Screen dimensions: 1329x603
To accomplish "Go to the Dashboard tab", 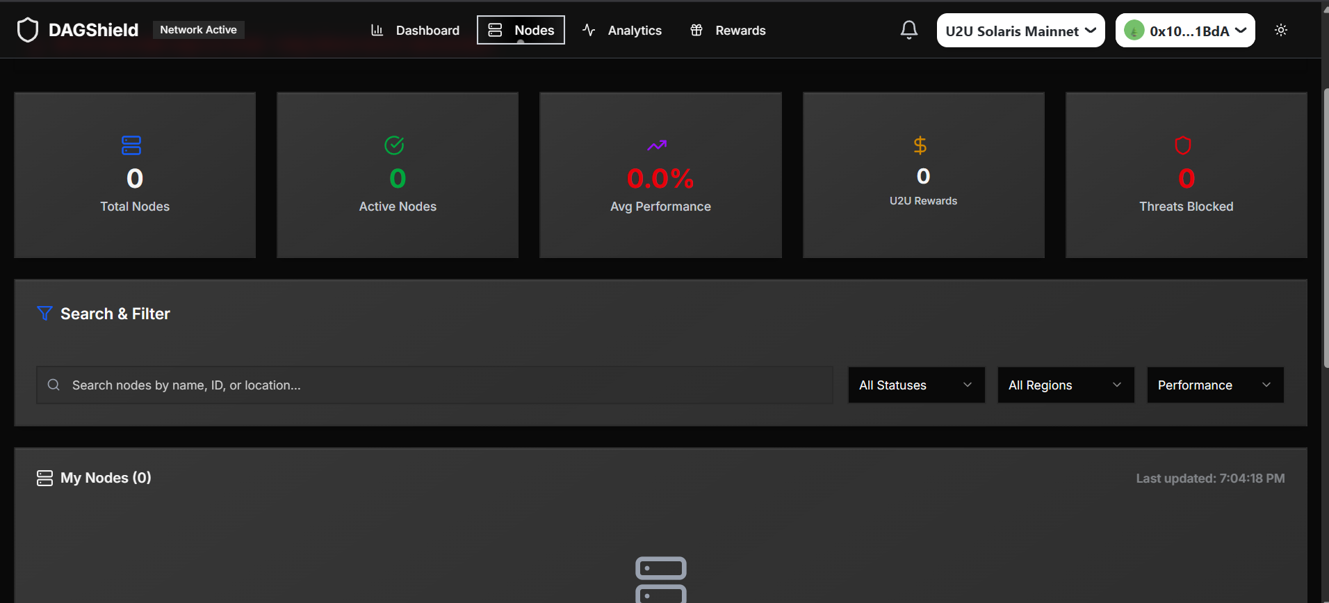I will point(415,31).
